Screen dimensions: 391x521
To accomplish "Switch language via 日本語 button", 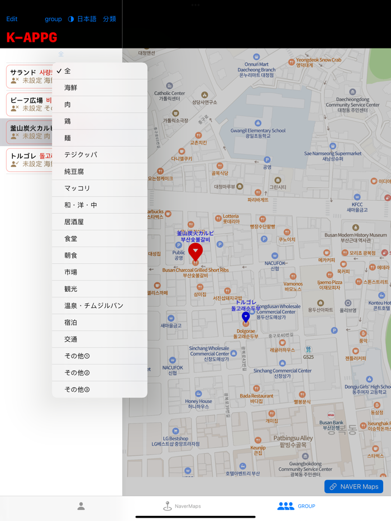I will [87, 19].
